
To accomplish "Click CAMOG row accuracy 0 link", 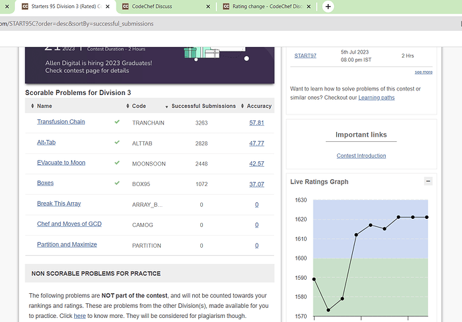I will [x=256, y=225].
